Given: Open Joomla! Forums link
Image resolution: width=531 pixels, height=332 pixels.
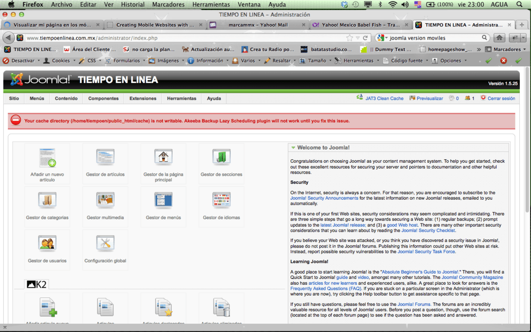Looking at the screenshot, I should pos(414,304).
